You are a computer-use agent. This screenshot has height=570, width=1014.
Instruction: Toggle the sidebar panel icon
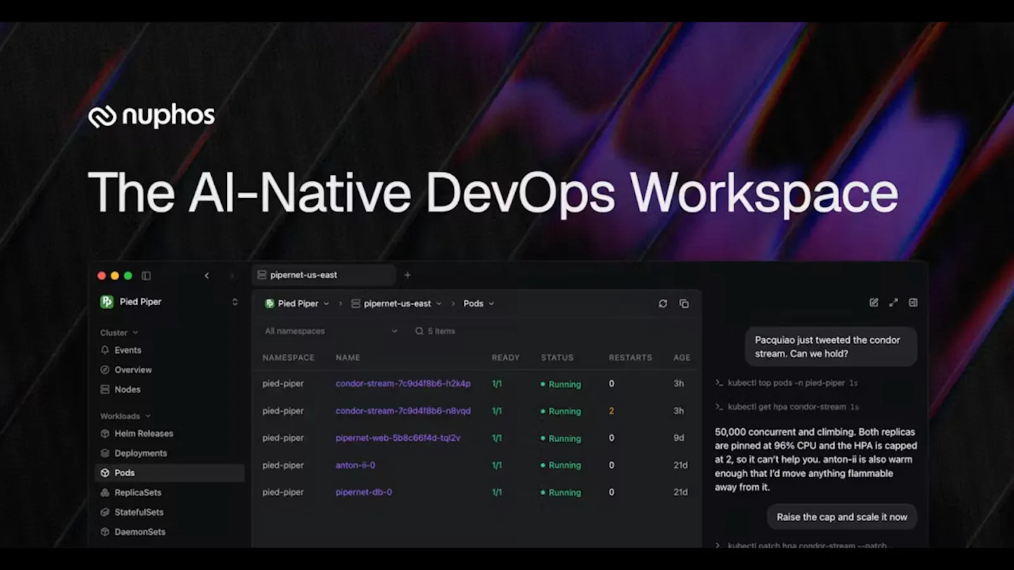146,275
